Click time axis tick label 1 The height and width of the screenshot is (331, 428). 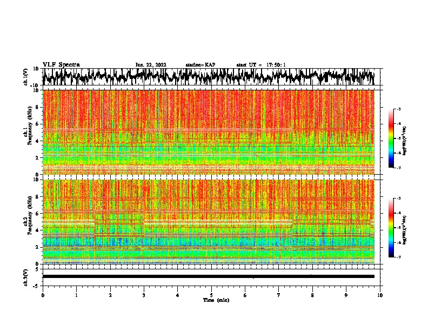[x=76, y=295]
